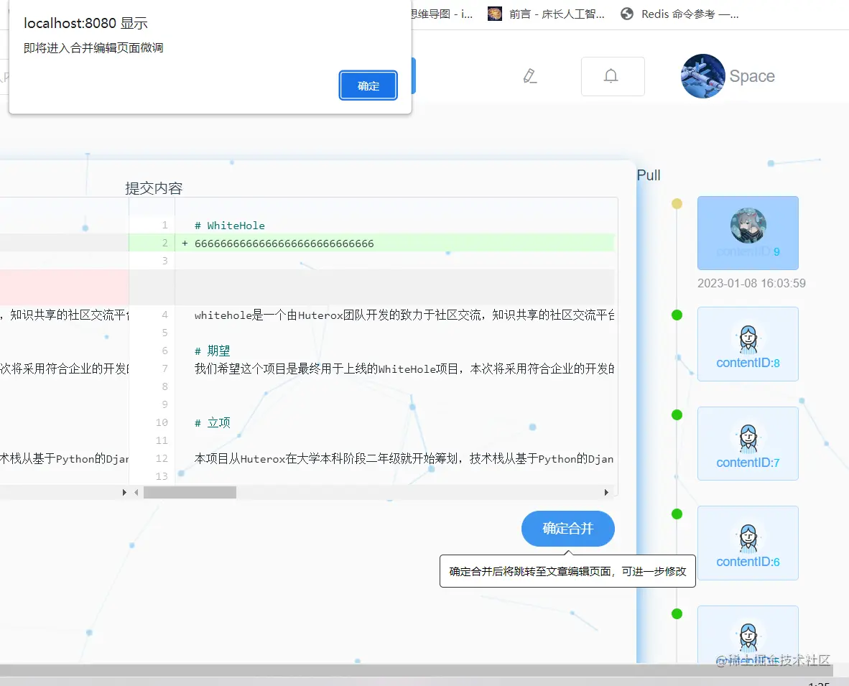
Task: Click the avatar inside the contentID:9 card
Action: (x=748, y=226)
